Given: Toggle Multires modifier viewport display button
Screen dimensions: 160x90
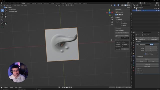Looking at the screenshot, I should (151, 44).
